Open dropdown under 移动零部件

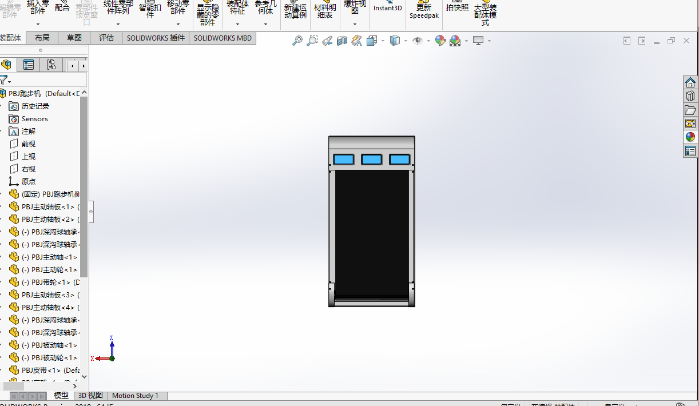(178, 25)
